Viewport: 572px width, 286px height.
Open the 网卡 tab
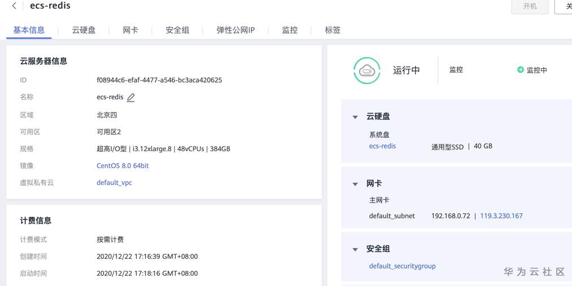(x=130, y=30)
